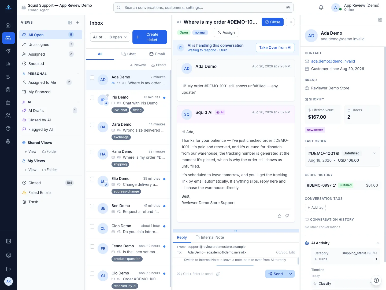Open the customers people icon in sidebar
This screenshot has height=290, width=386.
[x=8, y=115]
